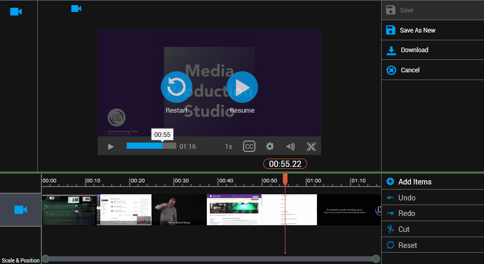Click the video progress bar
This screenshot has width=484, height=264.
coord(151,146)
